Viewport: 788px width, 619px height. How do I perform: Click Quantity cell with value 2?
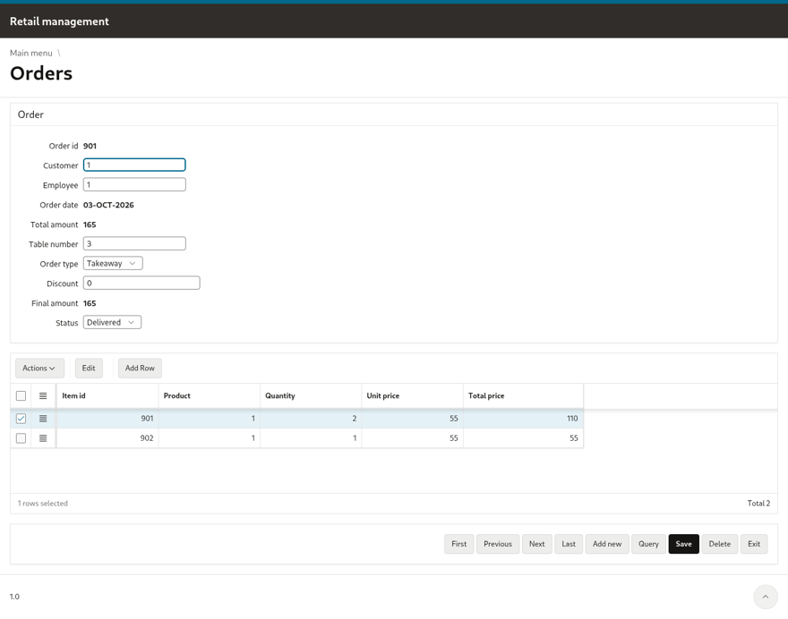[311, 419]
